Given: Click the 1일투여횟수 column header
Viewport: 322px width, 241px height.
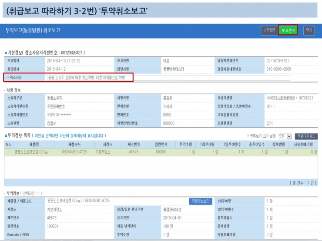Looking at the screenshot, I should [x=232, y=144].
